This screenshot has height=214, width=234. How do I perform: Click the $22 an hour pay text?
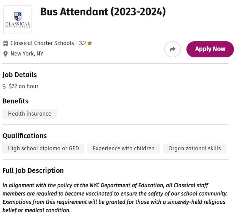pyautogui.click(x=23, y=86)
